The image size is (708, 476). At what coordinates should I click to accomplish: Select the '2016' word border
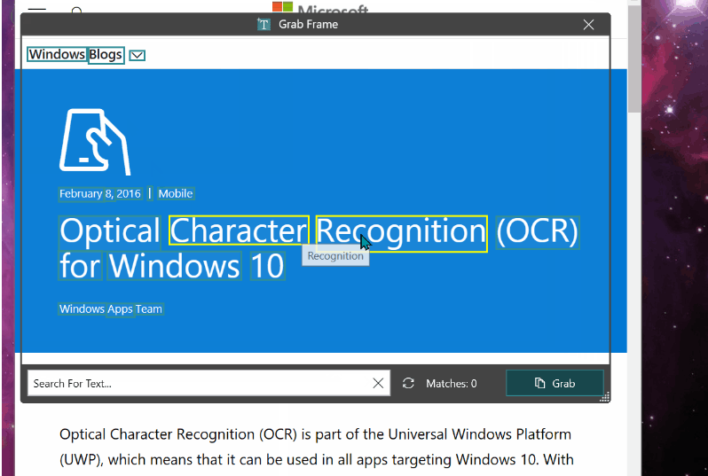click(129, 194)
